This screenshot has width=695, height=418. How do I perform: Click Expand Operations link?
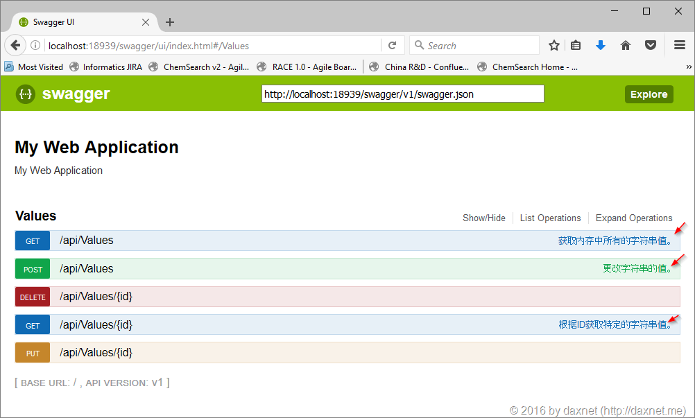[634, 218]
